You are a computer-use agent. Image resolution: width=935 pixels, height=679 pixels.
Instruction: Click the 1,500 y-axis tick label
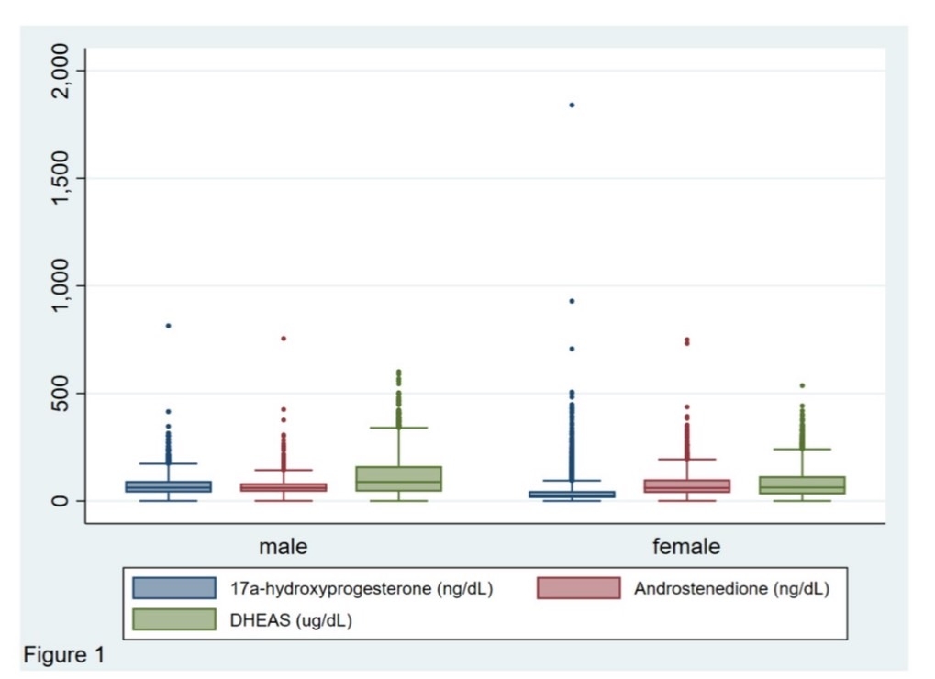click(x=62, y=178)
